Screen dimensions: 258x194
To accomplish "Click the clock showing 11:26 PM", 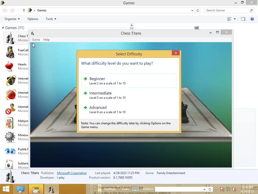I will tap(247, 187).
